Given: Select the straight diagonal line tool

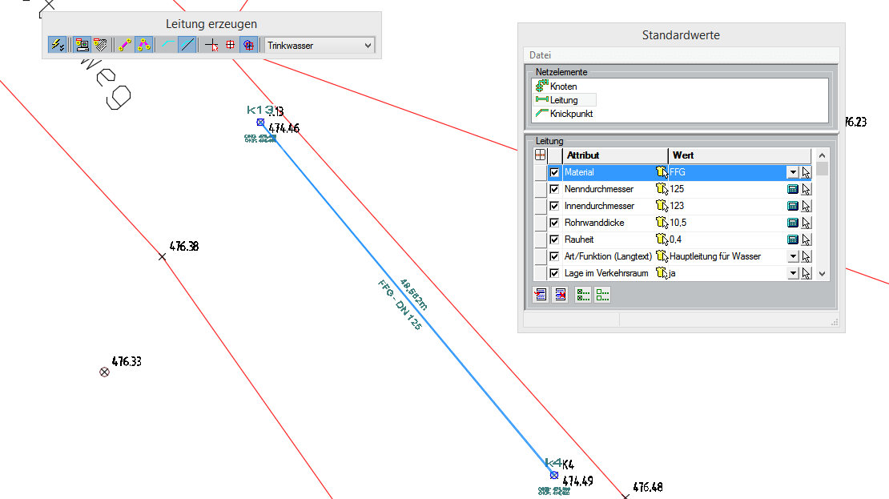Looking at the screenshot, I should (187, 46).
